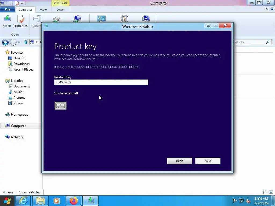Switch to details view icon in status bar

pos(265,192)
